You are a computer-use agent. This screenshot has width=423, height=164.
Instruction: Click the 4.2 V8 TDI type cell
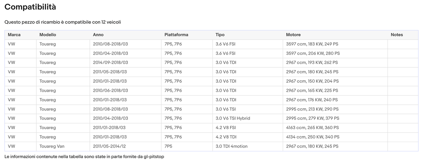click(x=226, y=137)
